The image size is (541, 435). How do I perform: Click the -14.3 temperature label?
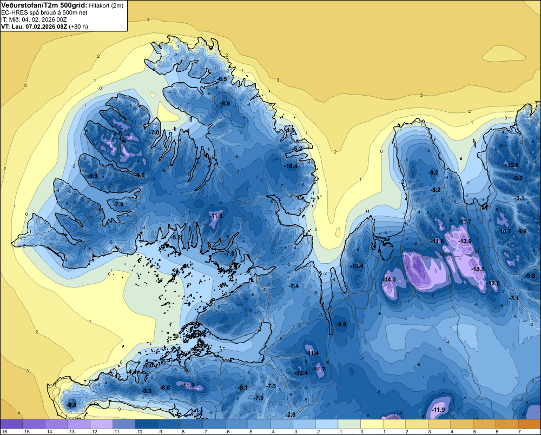(x=390, y=279)
